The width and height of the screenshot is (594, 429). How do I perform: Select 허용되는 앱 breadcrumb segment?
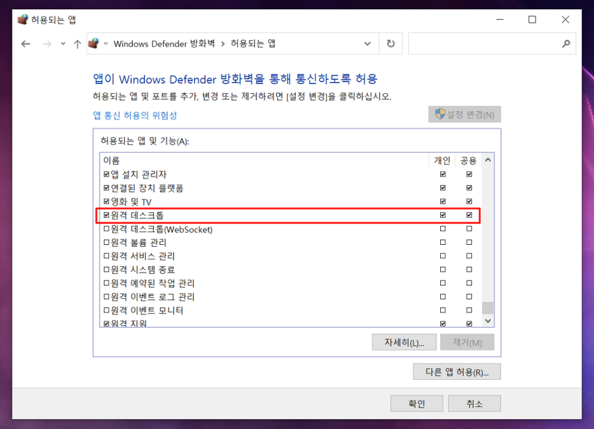tap(253, 44)
